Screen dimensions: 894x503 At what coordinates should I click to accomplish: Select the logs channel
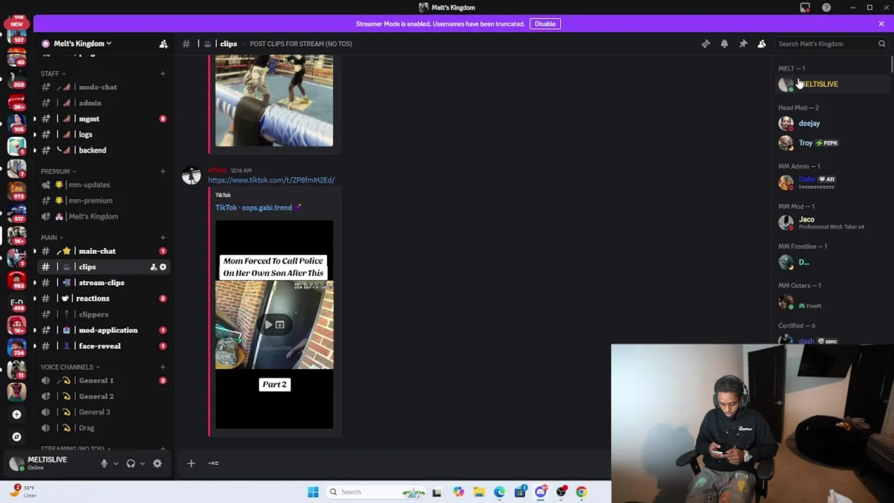(x=103, y=134)
